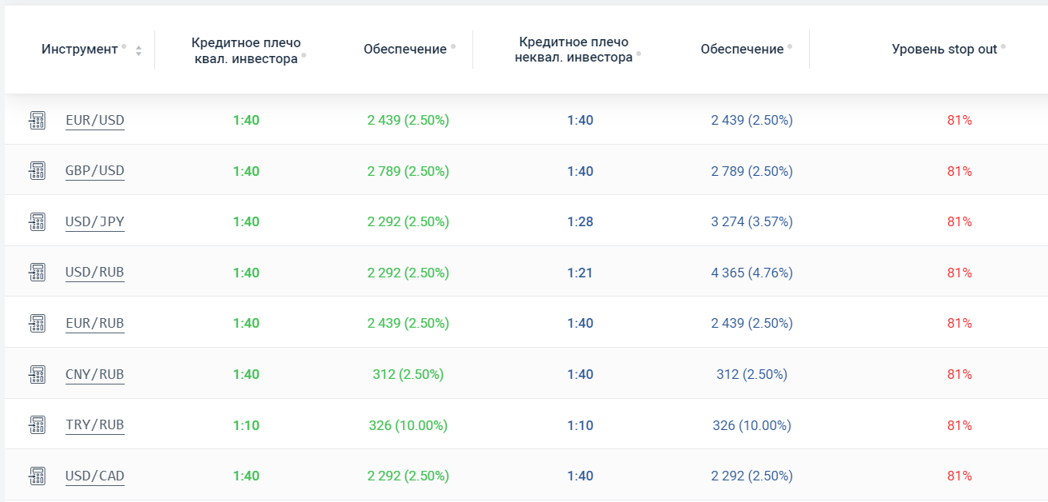Screen dimensions: 1048x502
Task: Open the CNY/RUB instrument link
Action: point(95,374)
